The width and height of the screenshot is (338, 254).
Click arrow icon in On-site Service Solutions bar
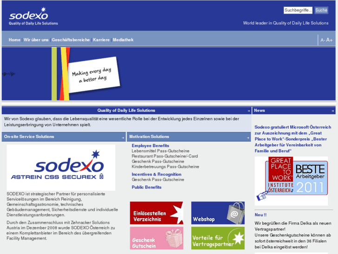[123, 137]
